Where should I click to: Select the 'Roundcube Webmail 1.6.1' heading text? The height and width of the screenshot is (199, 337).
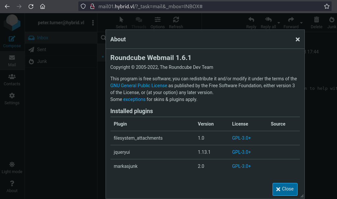[x=151, y=58]
